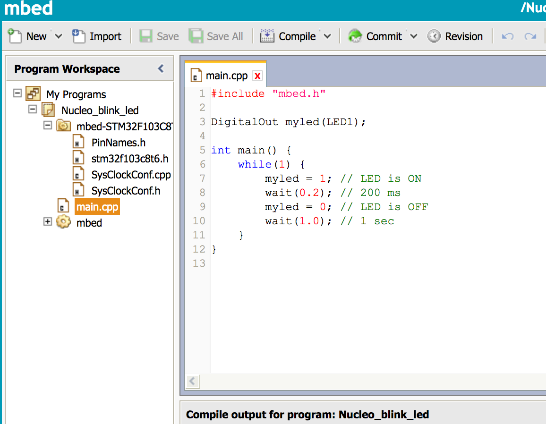Select PinNames.h in the workspace tree
The image size is (546, 424).
click(x=118, y=142)
